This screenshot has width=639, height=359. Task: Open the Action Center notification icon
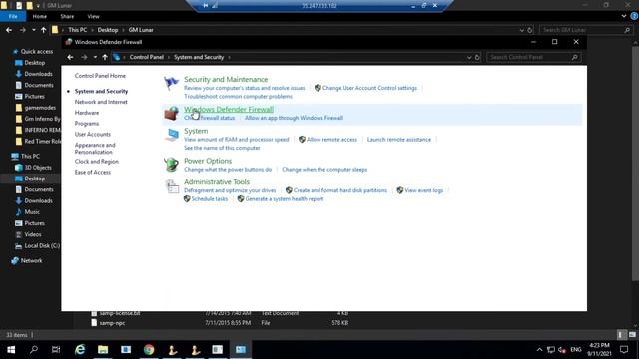(624, 350)
